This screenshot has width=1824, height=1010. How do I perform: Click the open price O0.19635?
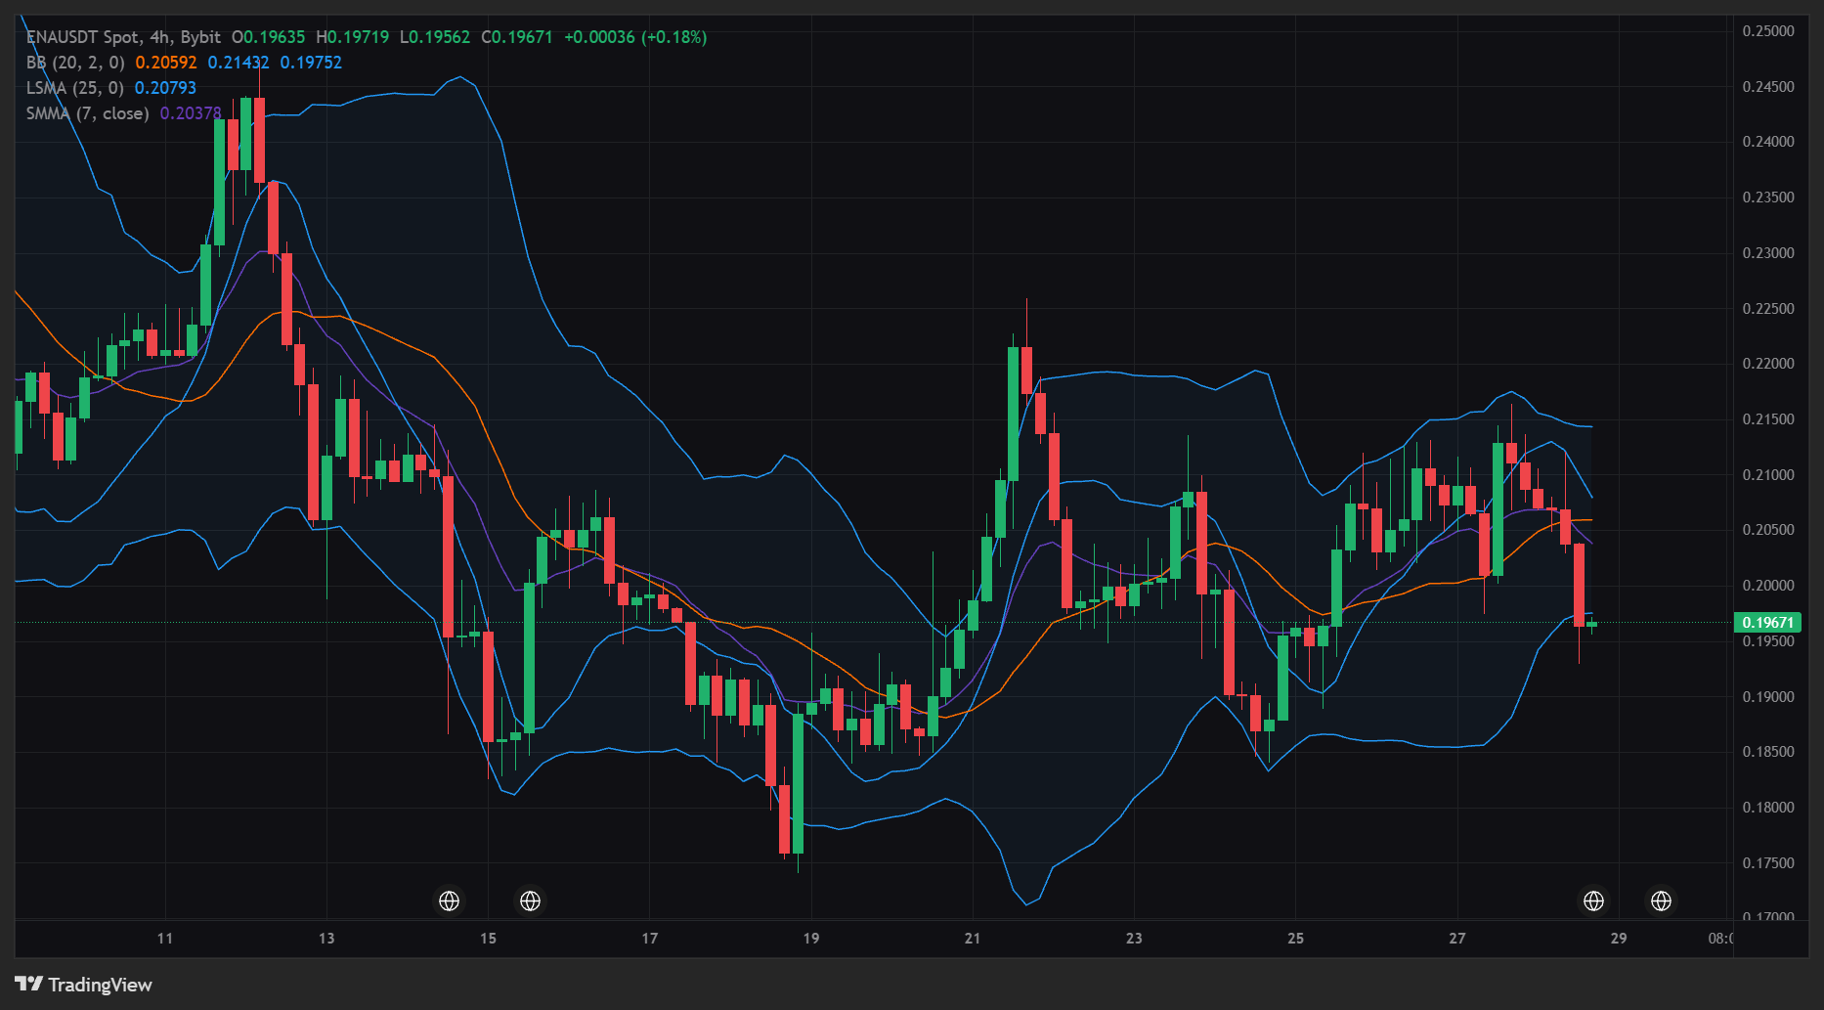click(268, 37)
